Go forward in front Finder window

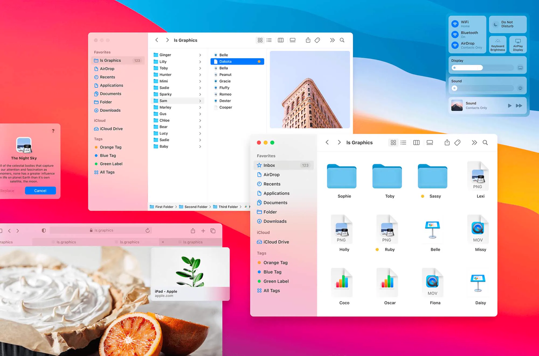tap(339, 142)
